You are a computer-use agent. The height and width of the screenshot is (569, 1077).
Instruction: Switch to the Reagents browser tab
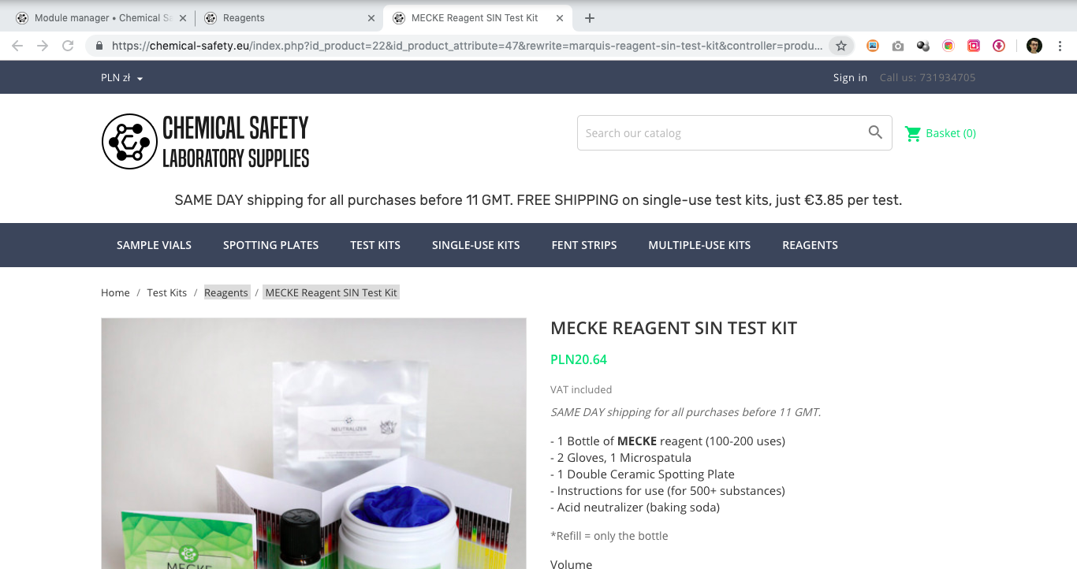click(x=289, y=18)
